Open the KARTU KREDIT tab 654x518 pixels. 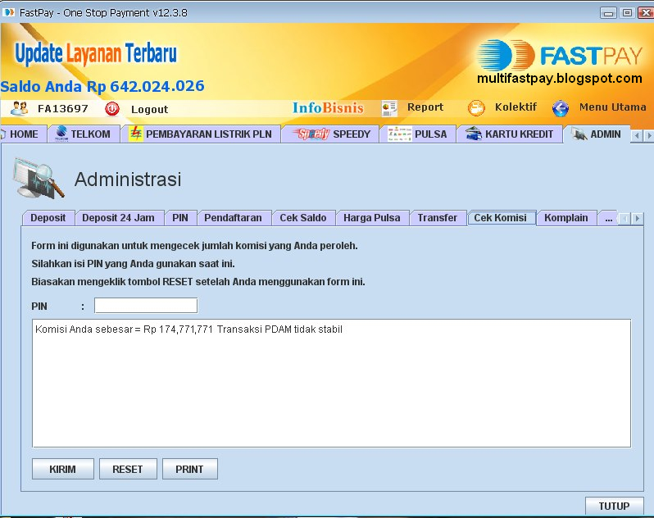pos(510,134)
